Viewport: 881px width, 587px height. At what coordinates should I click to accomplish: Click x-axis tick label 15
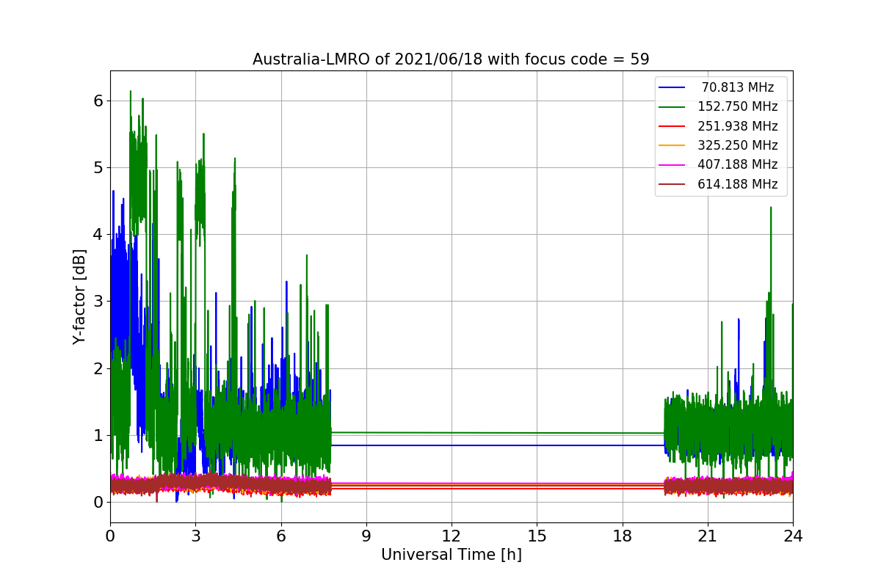537,536
